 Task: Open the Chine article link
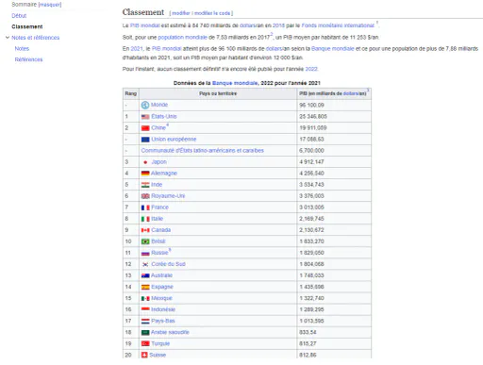(x=158, y=128)
